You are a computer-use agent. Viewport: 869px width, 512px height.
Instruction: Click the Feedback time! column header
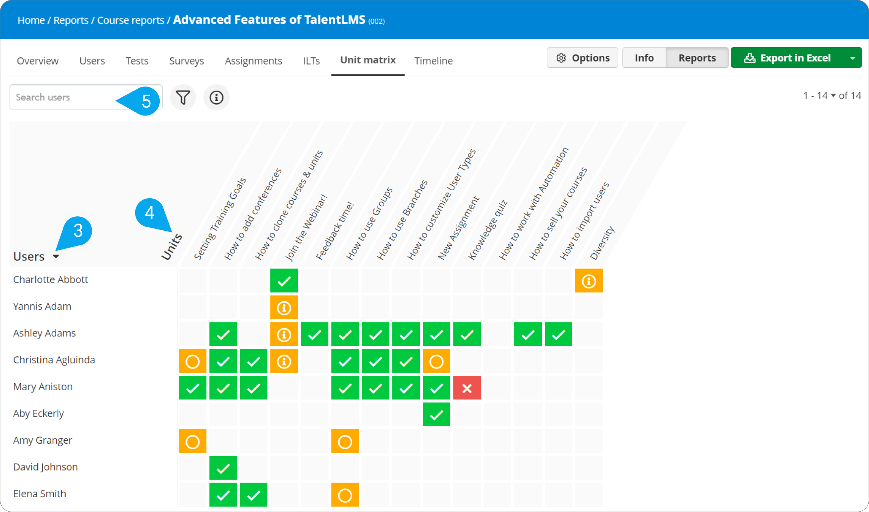coord(334,231)
